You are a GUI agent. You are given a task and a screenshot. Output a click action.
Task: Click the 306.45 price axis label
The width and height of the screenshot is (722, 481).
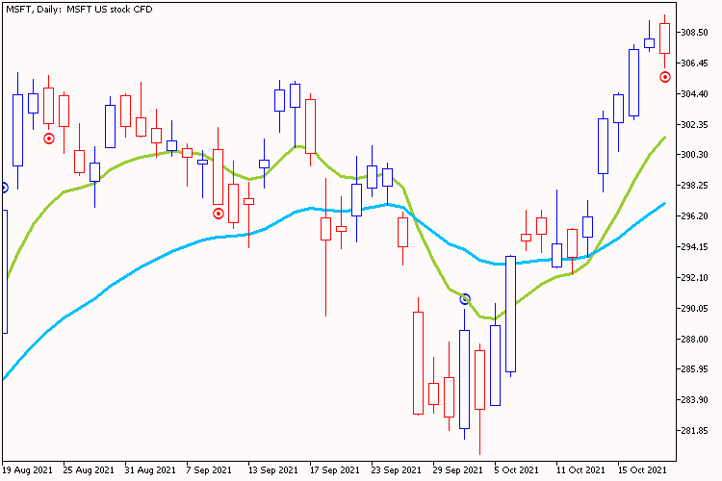tap(694, 63)
